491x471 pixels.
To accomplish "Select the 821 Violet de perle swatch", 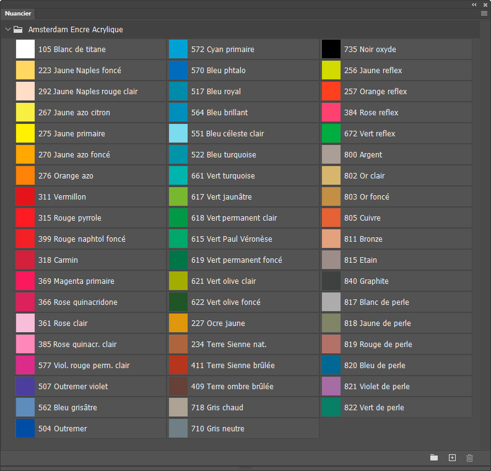I will pyautogui.click(x=331, y=386).
